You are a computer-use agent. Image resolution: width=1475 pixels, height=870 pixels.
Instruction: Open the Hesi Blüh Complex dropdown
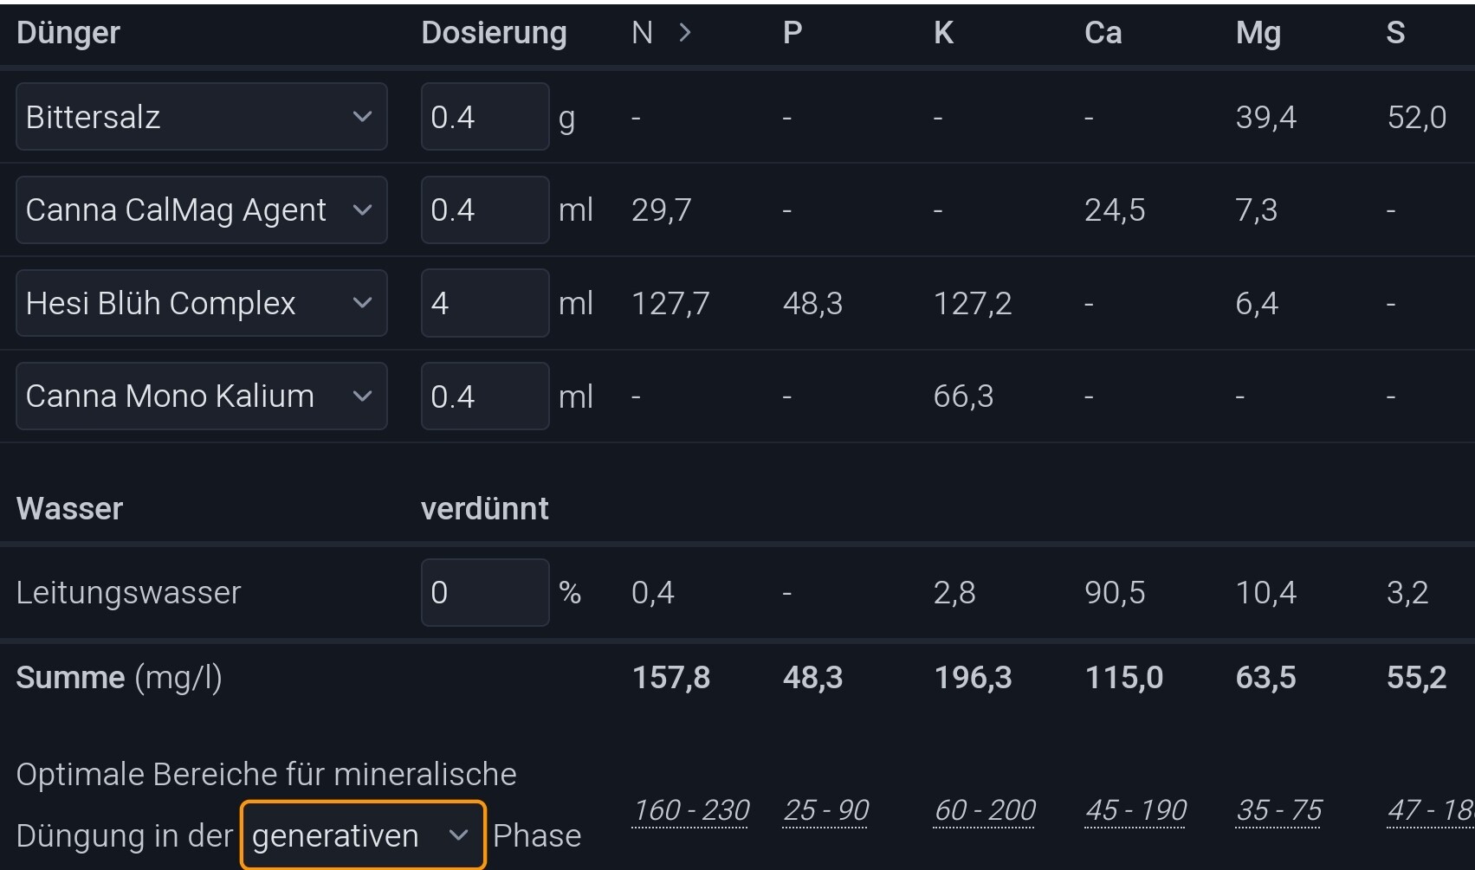201,303
